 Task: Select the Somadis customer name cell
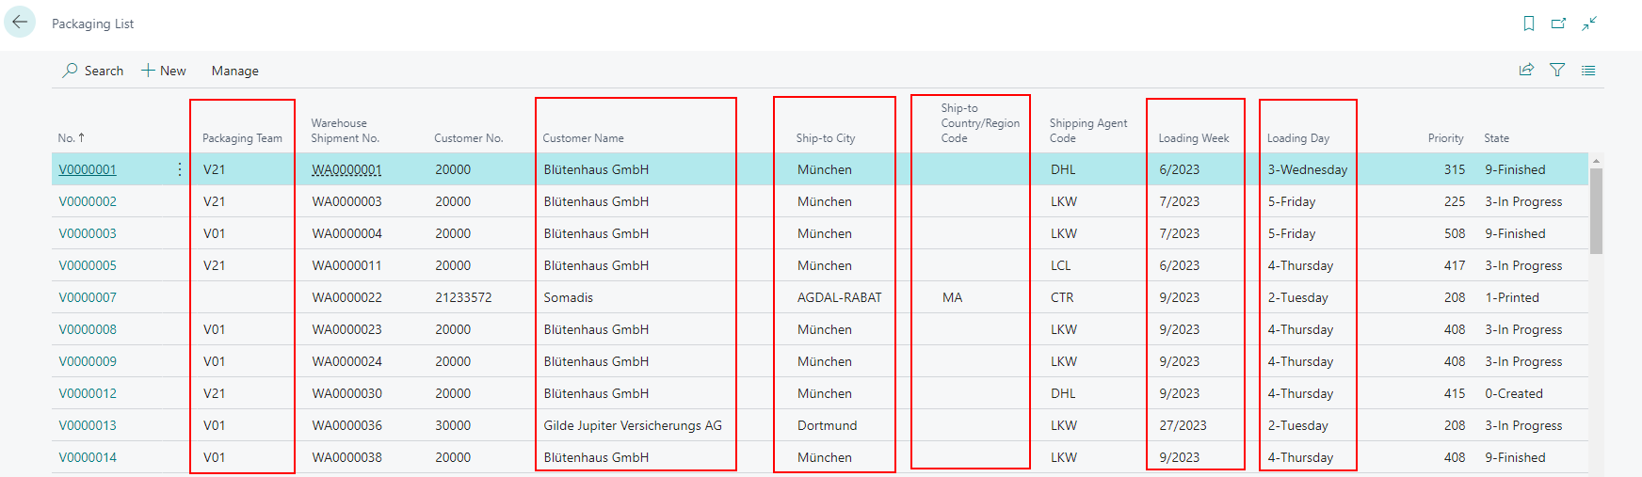point(569,297)
